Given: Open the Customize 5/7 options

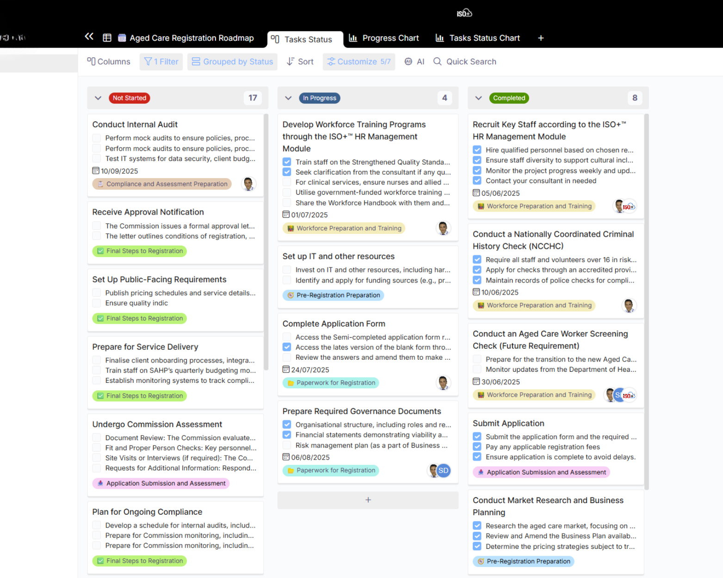Looking at the screenshot, I should [359, 61].
